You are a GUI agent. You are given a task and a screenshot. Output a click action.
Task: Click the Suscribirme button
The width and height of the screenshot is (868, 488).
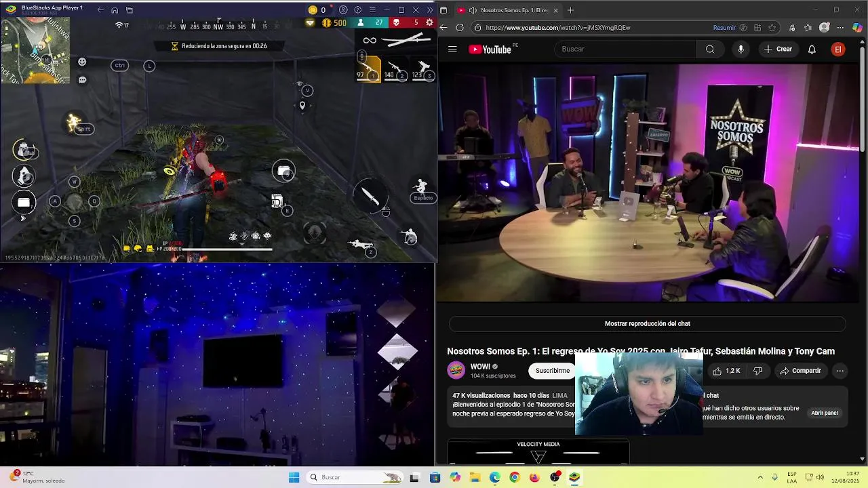[553, 371]
